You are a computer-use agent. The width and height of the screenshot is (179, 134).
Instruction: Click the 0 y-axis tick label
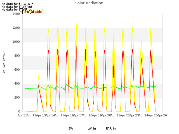tap(19, 112)
